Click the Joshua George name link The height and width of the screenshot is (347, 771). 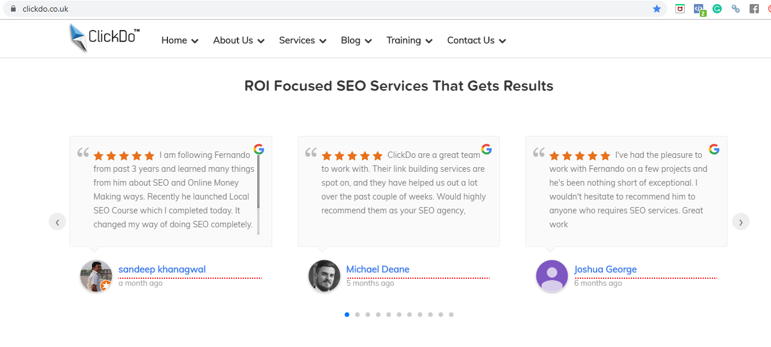point(605,269)
